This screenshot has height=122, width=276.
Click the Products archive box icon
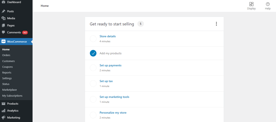click(x=3, y=104)
